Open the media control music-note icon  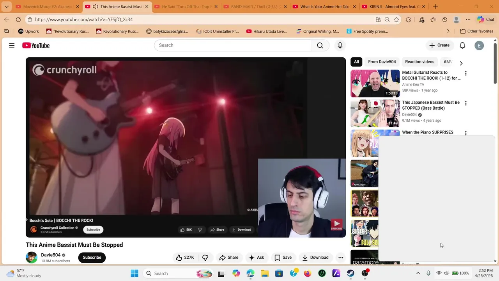click(x=421, y=20)
